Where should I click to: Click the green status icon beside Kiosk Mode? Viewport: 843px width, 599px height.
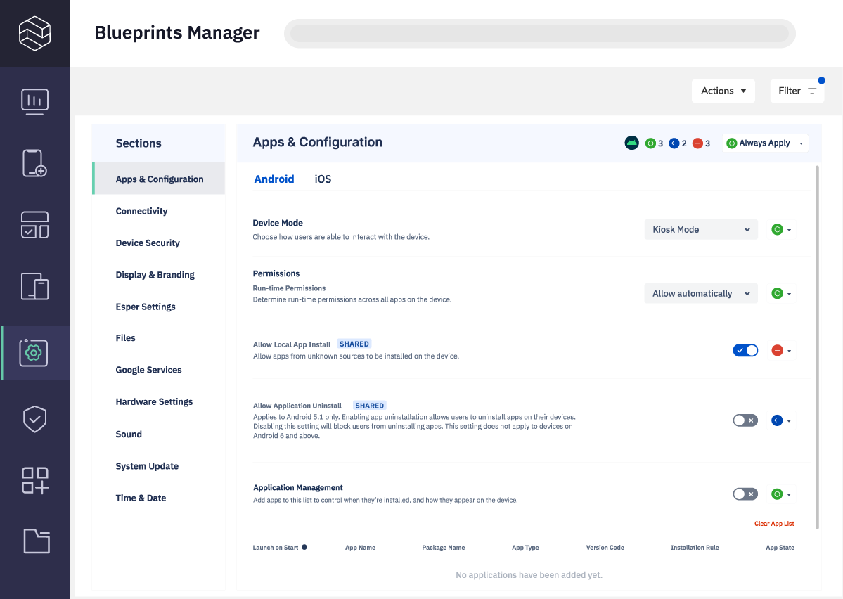(x=777, y=229)
